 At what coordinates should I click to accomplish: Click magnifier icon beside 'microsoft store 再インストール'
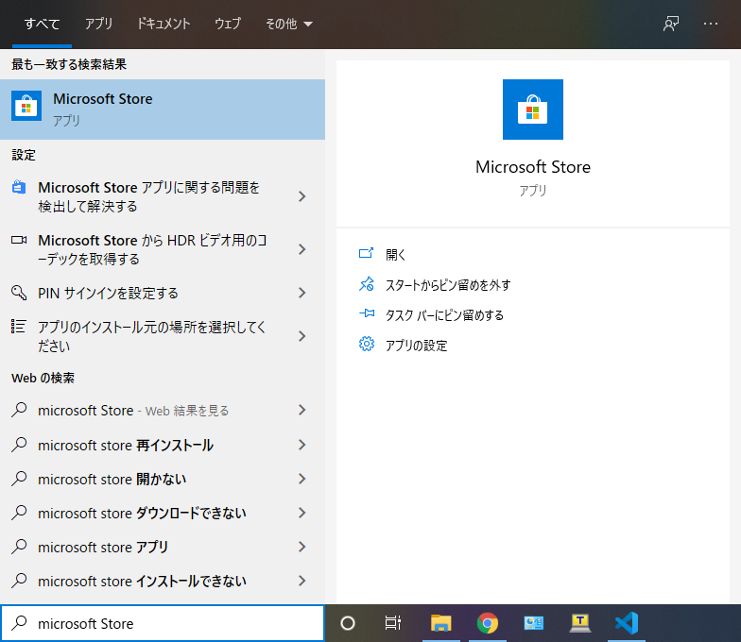point(19,444)
